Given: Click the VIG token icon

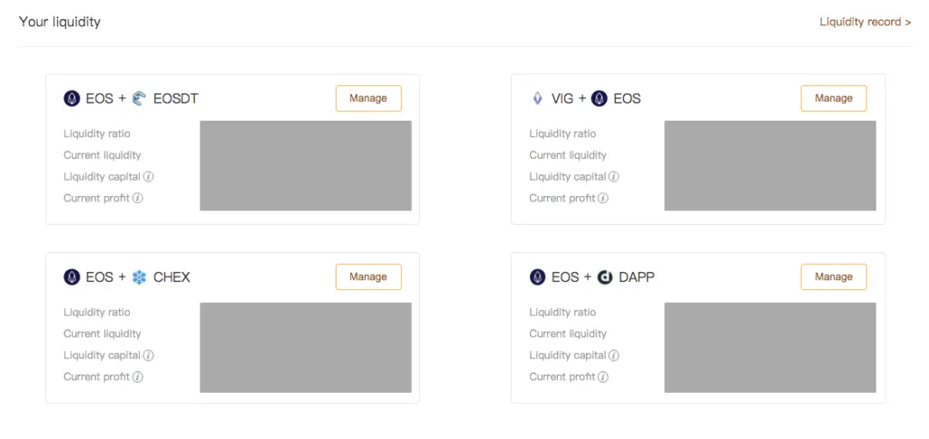Looking at the screenshot, I should tap(537, 98).
